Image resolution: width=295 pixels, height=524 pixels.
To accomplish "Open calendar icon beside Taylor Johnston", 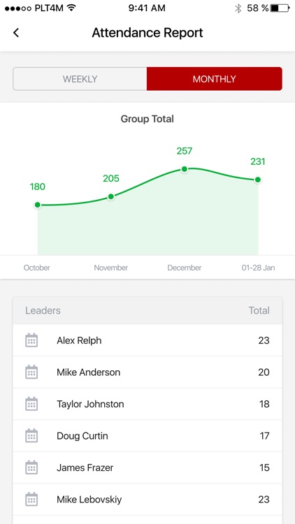I will coord(31,404).
